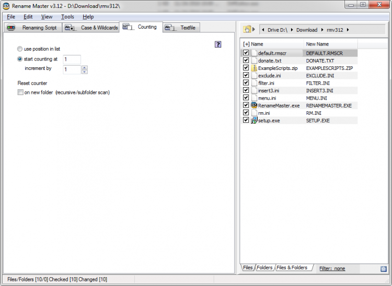Click the start counting at input field
The height and width of the screenshot is (286, 392).
[72, 59]
